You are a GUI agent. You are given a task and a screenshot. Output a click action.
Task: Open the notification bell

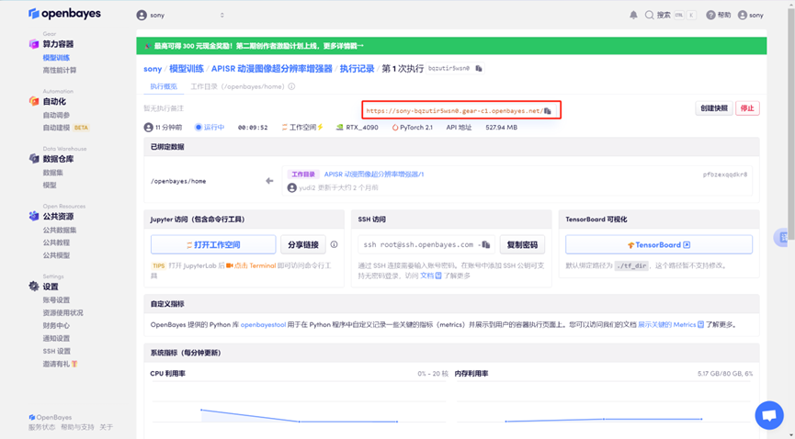coord(633,16)
